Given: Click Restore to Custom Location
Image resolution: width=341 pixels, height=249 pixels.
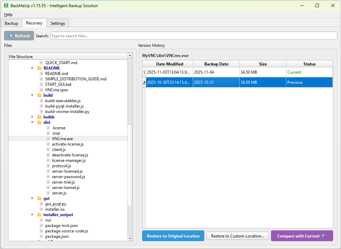Looking at the screenshot, I should pos(237,236).
